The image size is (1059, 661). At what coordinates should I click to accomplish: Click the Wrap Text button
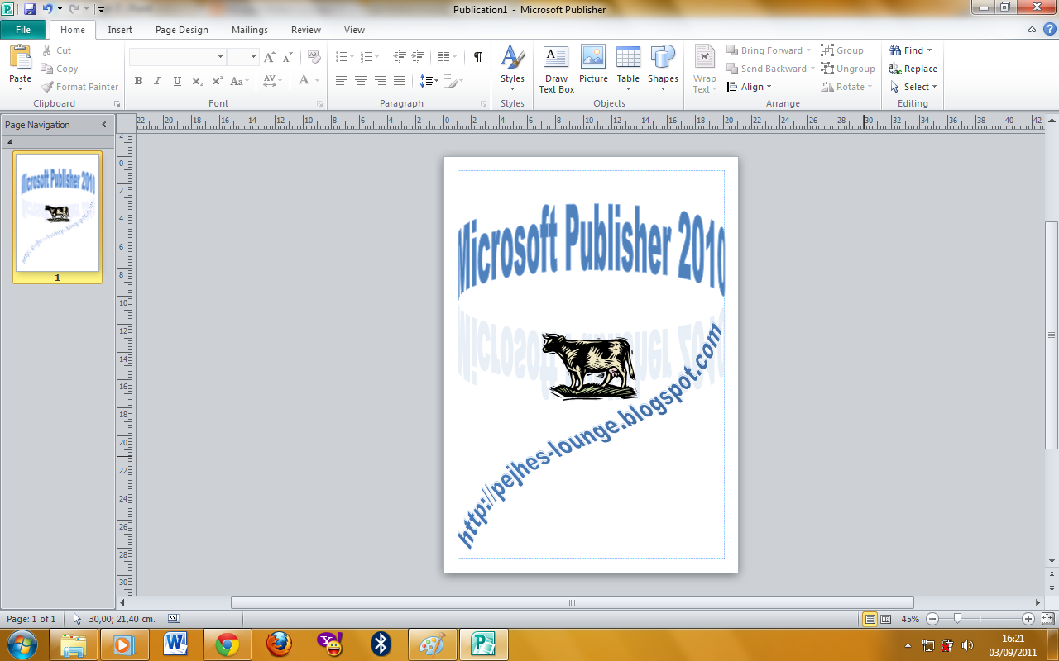pyautogui.click(x=705, y=69)
